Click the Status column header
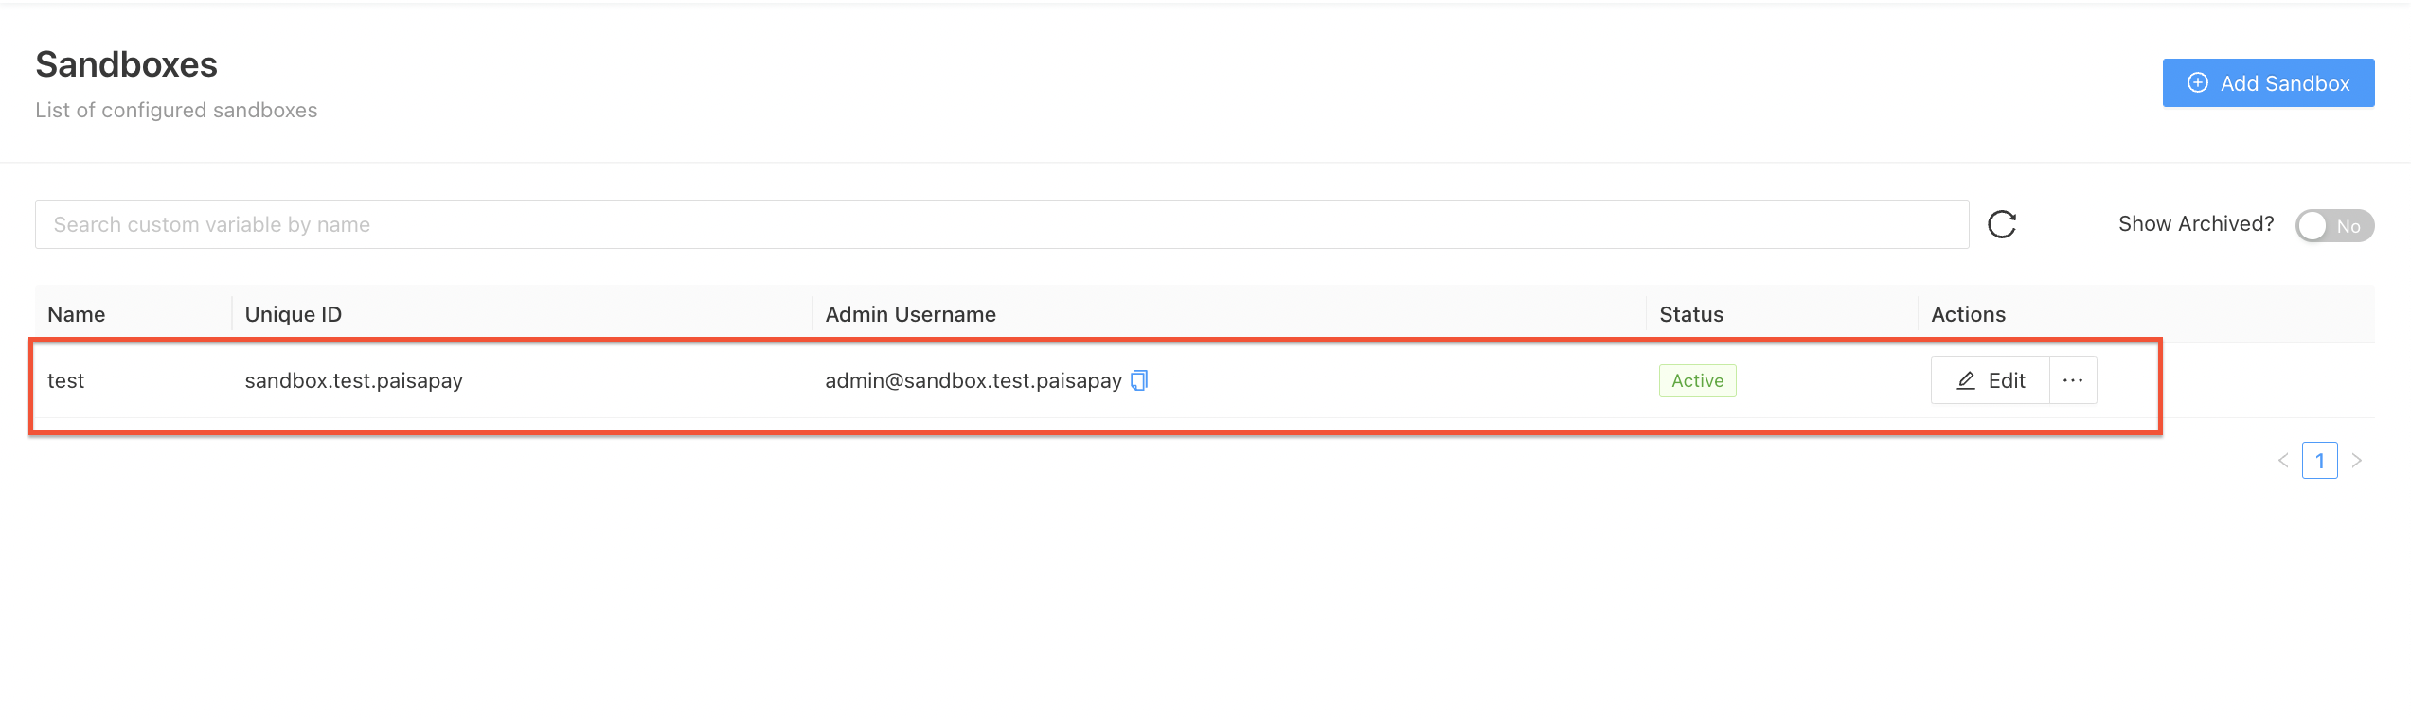 click(1691, 314)
